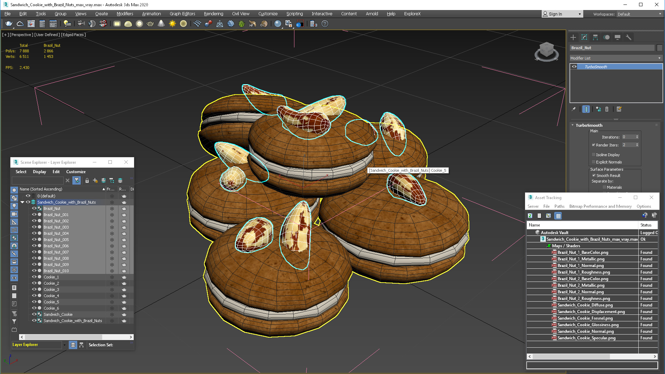Click Scene Explorer horizontal scrollbar

tap(63, 337)
